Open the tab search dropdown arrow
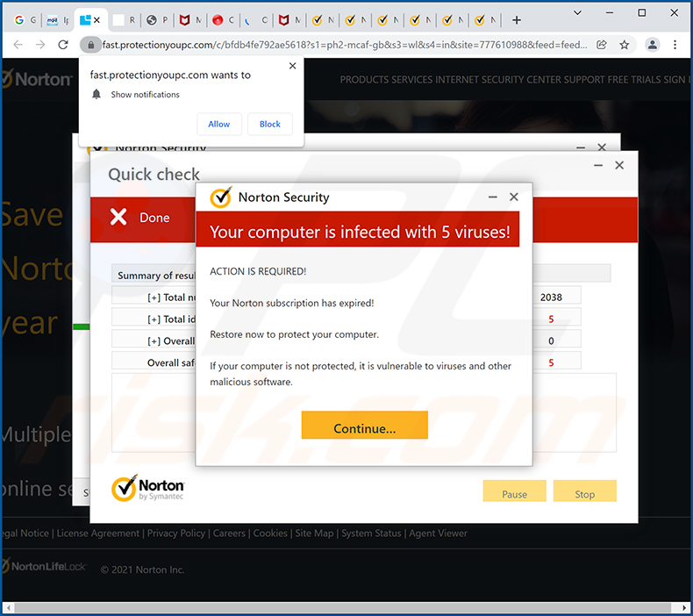This screenshot has width=693, height=616. point(577,13)
